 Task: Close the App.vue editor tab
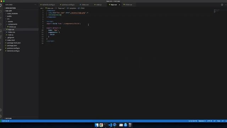(120, 5)
